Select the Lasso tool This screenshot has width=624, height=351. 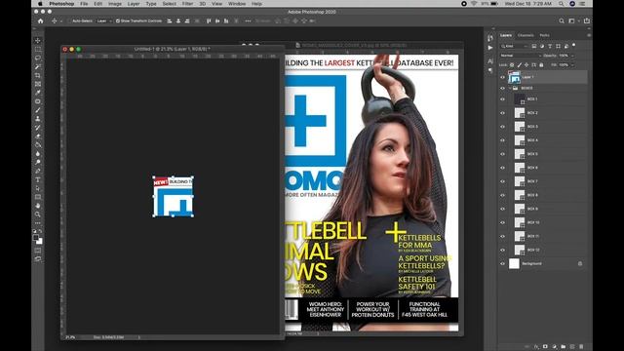38,58
